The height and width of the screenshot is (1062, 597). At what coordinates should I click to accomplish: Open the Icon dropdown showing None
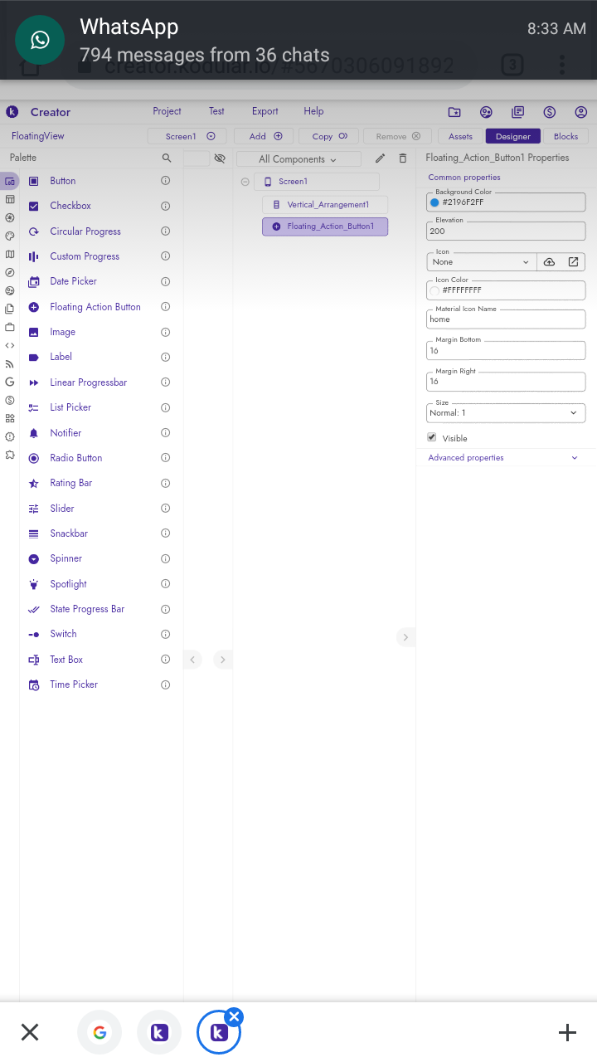[480, 262]
